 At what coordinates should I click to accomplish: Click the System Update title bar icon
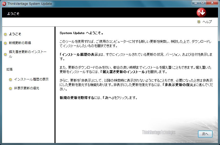point(4,4)
